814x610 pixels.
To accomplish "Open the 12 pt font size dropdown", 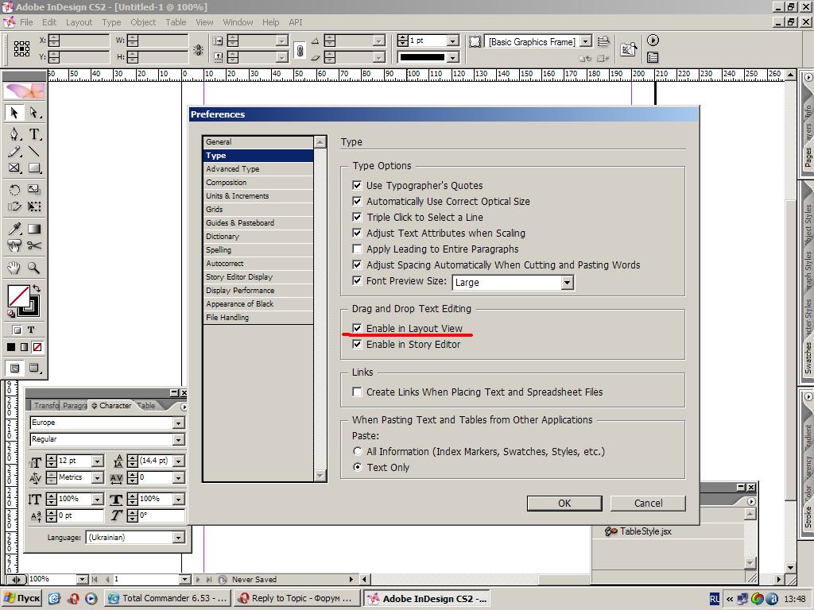I will click(x=98, y=461).
